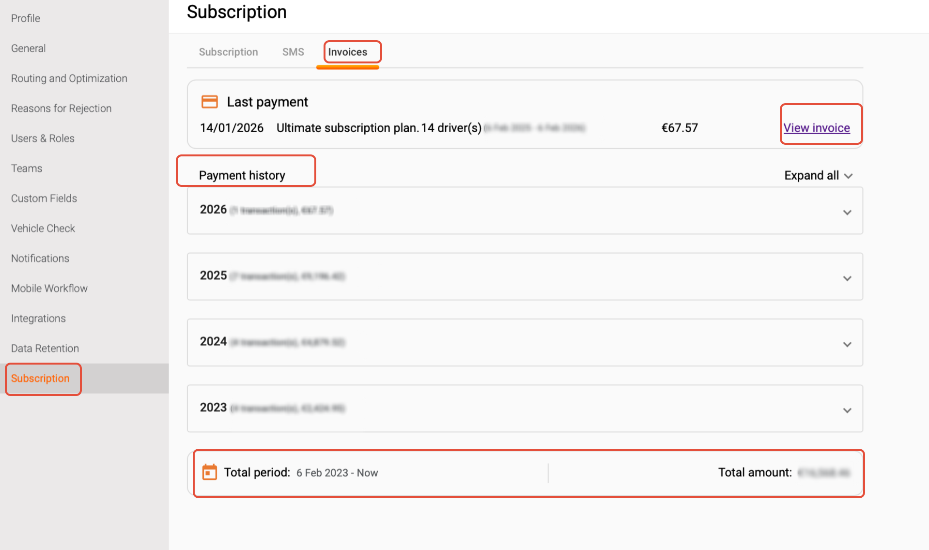This screenshot has height=550, width=929.
Task: Click the credit card icon beside Last payment
Action: tap(209, 102)
